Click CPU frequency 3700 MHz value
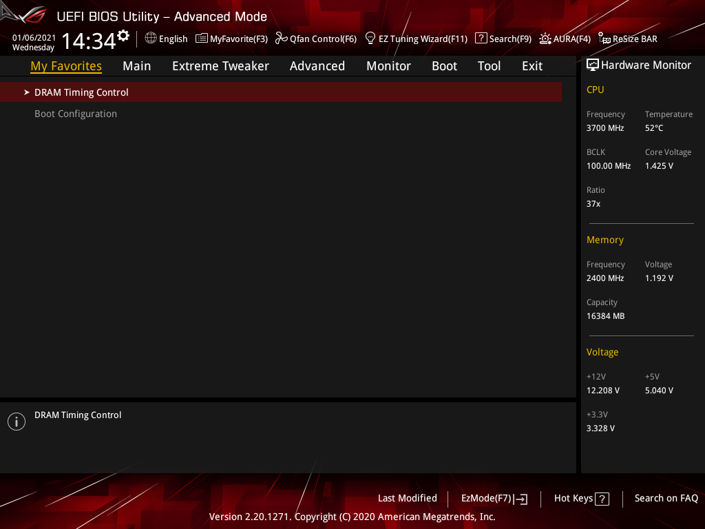The height and width of the screenshot is (529, 705). [604, 128]
